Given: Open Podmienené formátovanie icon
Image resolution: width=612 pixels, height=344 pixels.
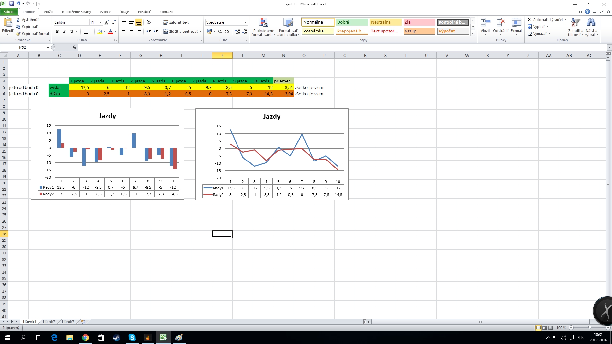Looking at the screenshot, I should click(263, 23).
